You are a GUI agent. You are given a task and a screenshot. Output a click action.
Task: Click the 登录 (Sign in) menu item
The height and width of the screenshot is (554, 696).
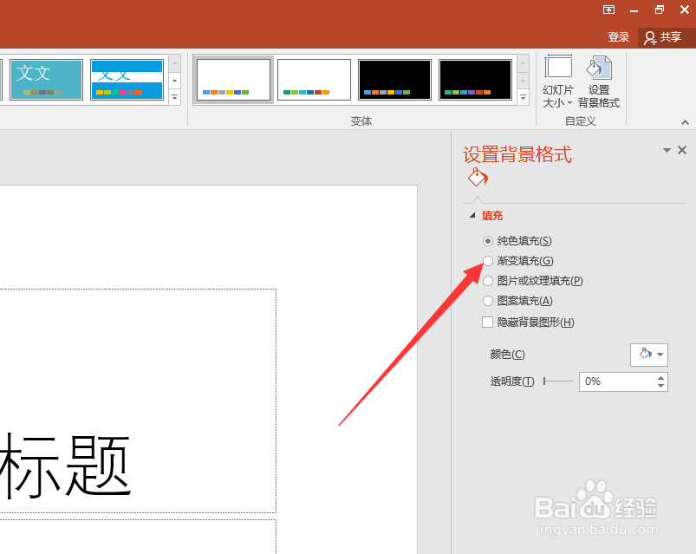click(x=618, y=36)
